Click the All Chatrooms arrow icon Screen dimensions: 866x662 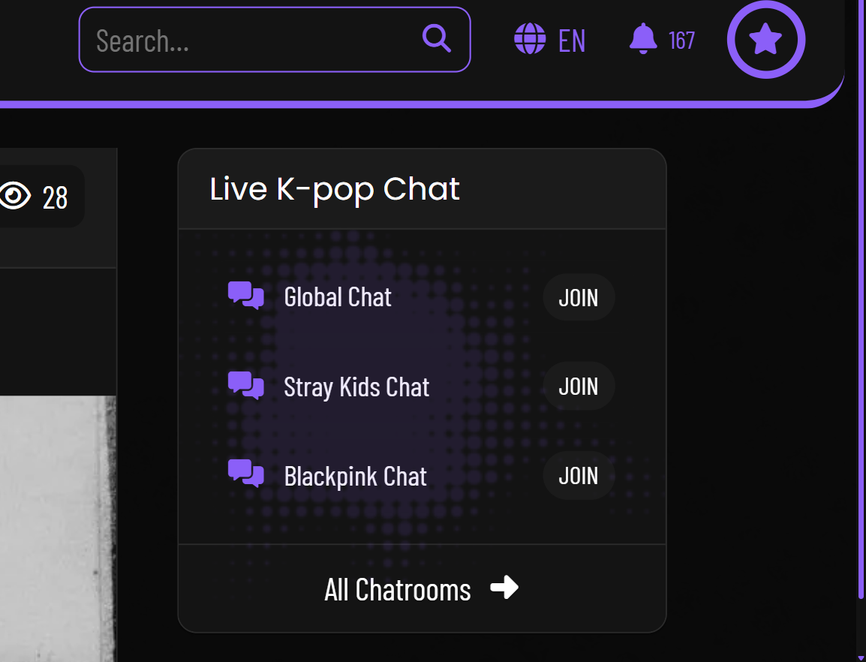point(504,588)
